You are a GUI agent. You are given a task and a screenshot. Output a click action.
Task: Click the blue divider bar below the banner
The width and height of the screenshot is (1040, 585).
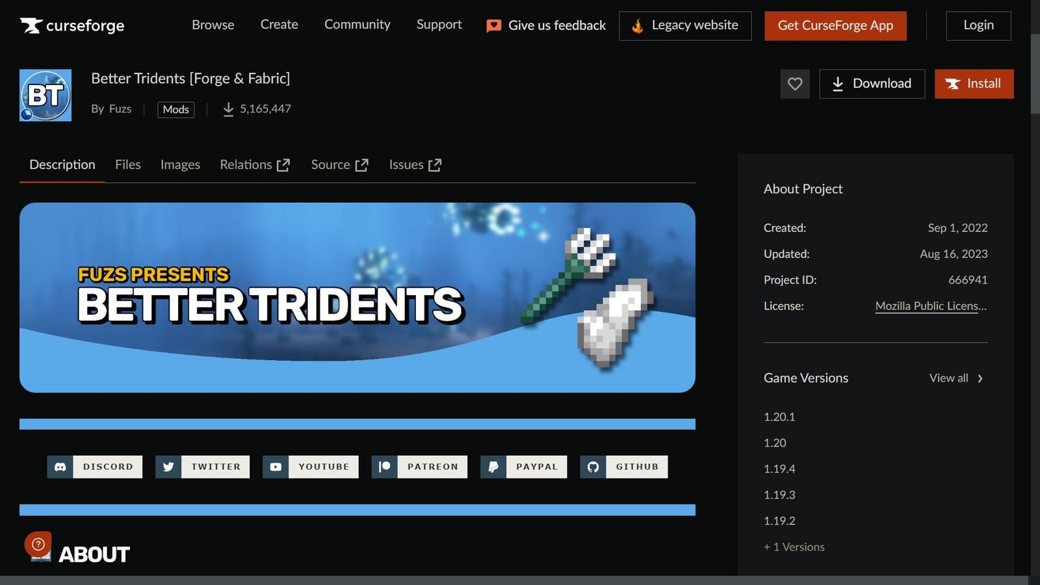pyautogui.click(x=357, y=423)
